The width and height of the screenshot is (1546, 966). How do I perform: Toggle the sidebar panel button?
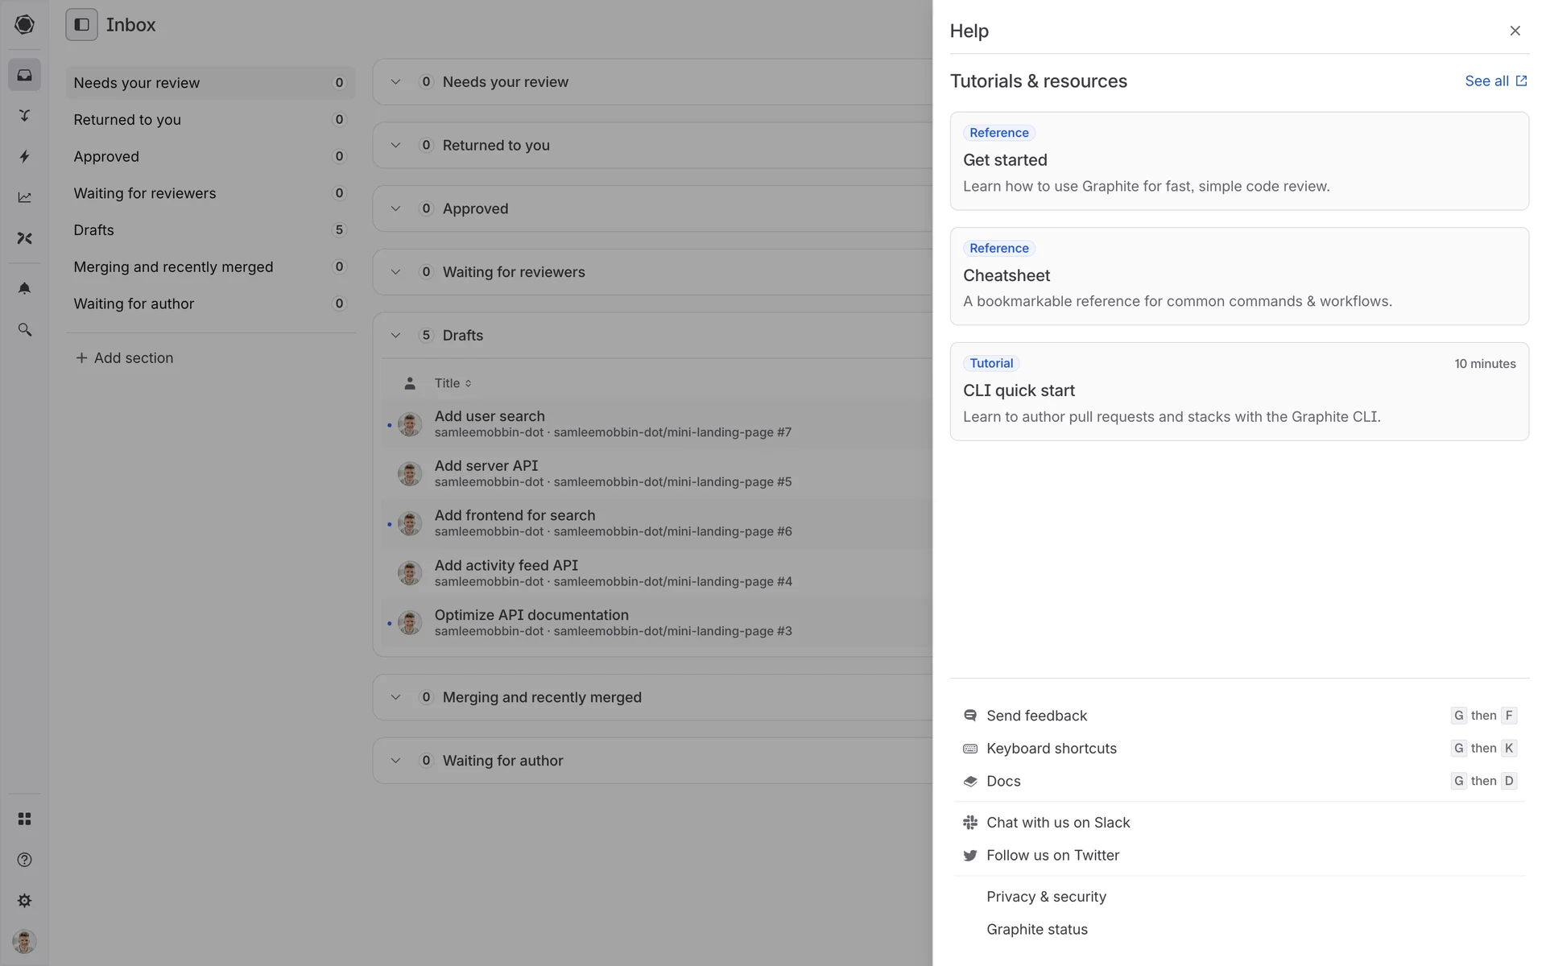(x=81, y=25)
